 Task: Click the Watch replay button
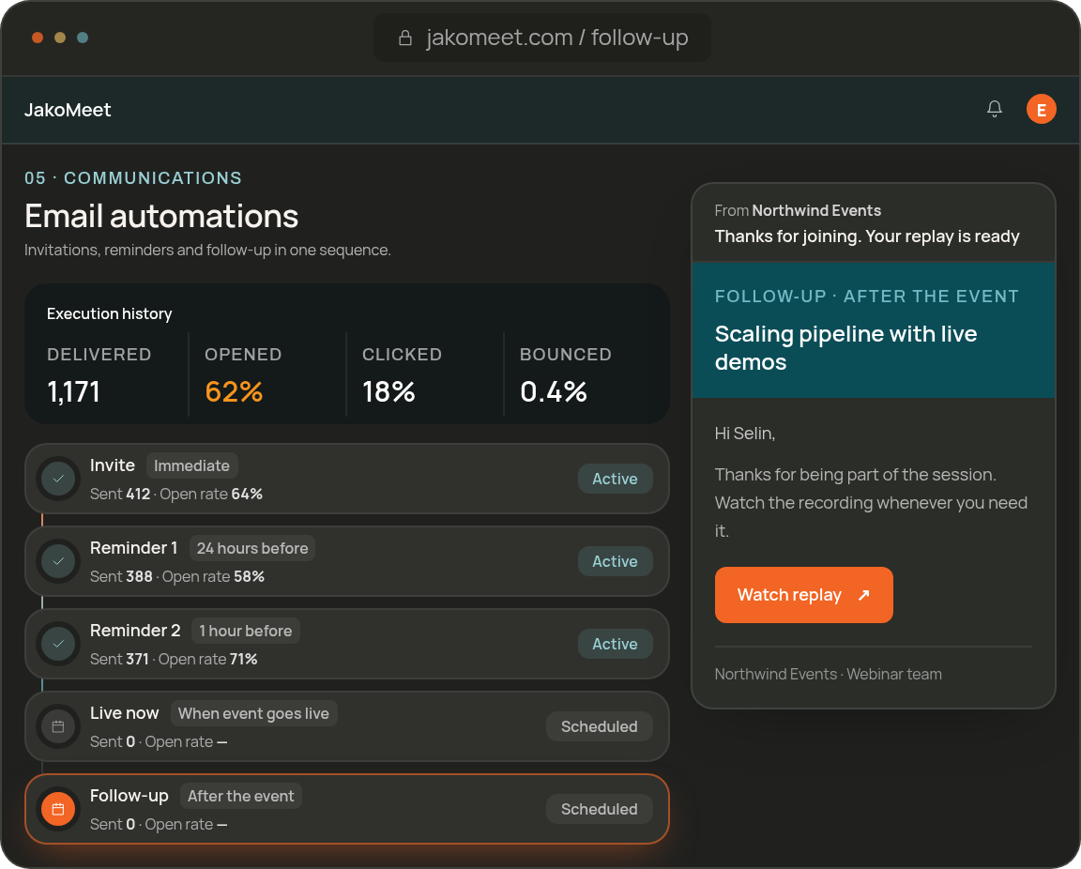pos(804,595)
